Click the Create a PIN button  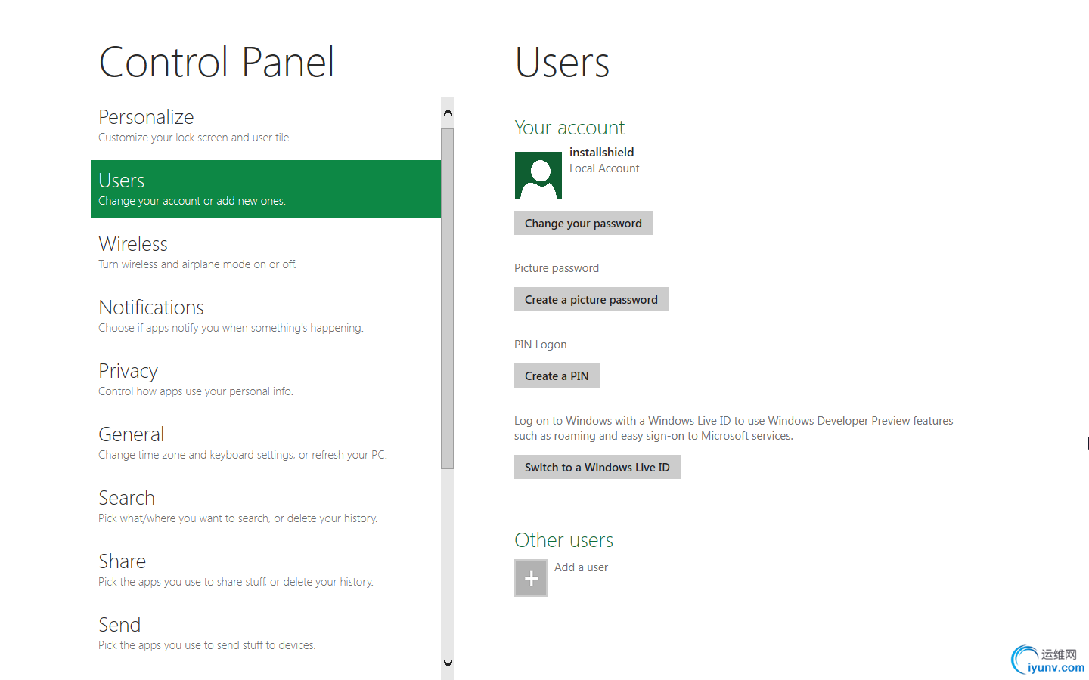[x=557, y=376]
